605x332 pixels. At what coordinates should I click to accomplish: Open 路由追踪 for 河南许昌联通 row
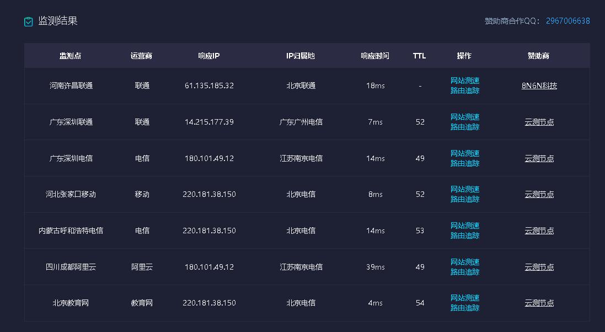click(465, 90)
